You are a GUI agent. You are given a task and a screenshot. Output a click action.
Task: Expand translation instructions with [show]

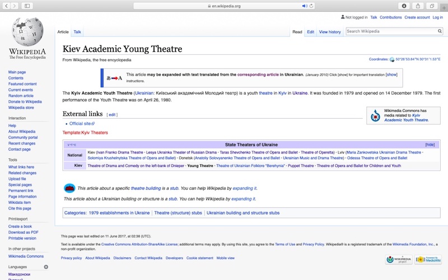coord(391,74)
